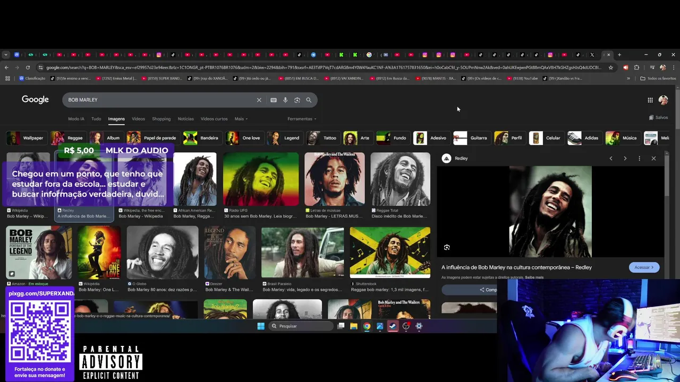Image resolution: width=680 pixels, height=382 pixels.
Task: Filter the images by the Papel de parede chip
Action: pyautogui.click(x=152, y=138)
